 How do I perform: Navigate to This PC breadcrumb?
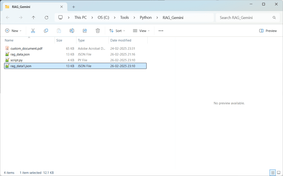click(80, 17)
